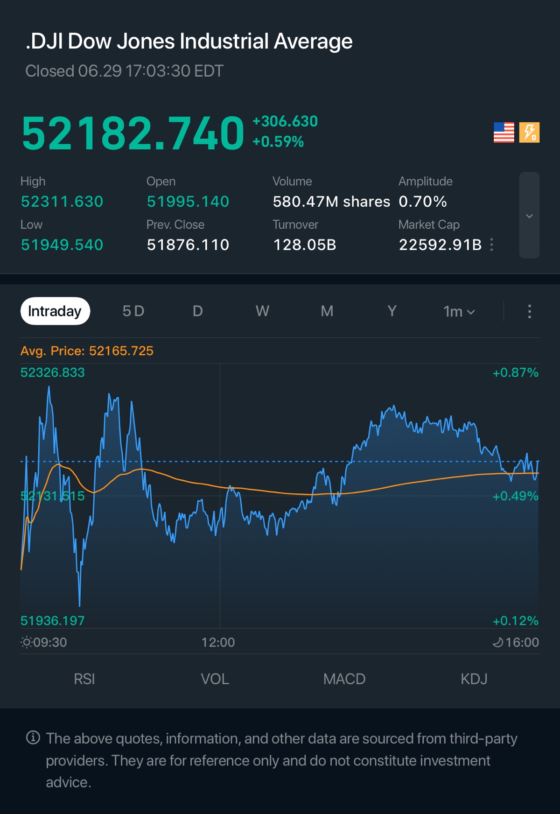Tap the +0.49% axis label
This screenshot has height=814, width=560.
pyautogui.click(x=516, y=496)
